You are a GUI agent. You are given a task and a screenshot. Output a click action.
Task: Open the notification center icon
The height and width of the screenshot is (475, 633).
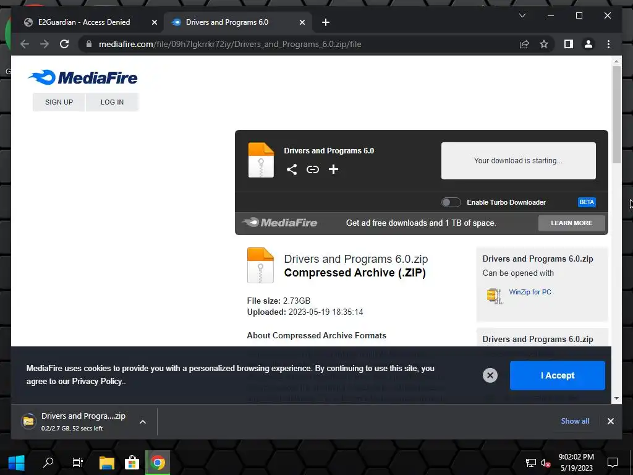613,463
